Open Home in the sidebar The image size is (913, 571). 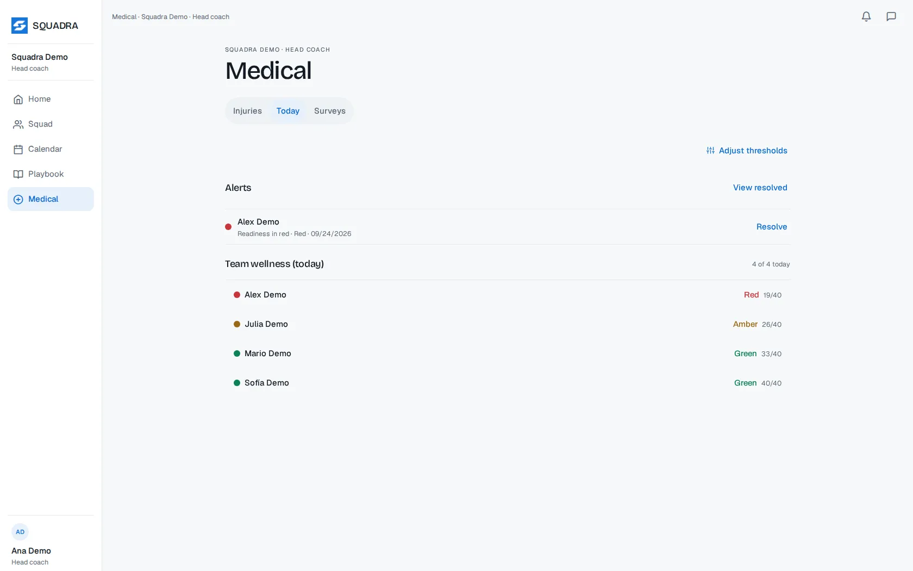tap(51, 99)
